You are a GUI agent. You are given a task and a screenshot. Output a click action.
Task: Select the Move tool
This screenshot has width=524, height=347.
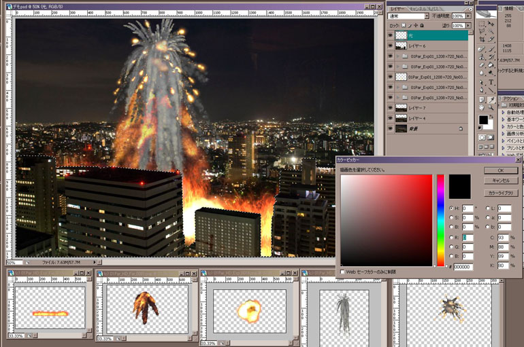(491, 24)
